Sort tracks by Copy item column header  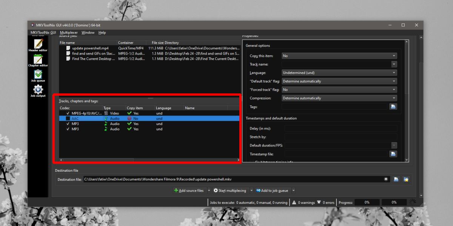click(140, 108)
